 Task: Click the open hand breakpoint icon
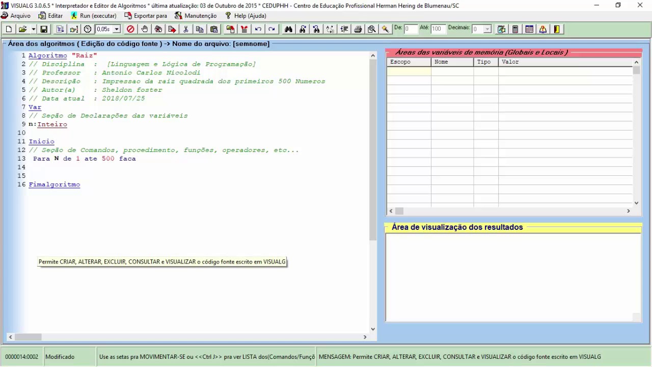[x=145, y=30]
